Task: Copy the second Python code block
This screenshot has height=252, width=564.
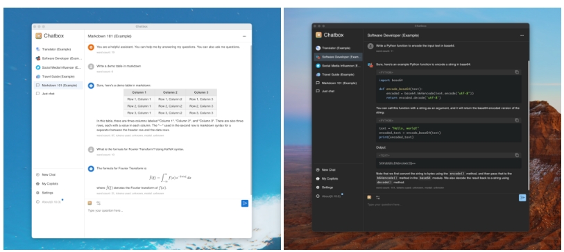Action: tap(517, 120)
